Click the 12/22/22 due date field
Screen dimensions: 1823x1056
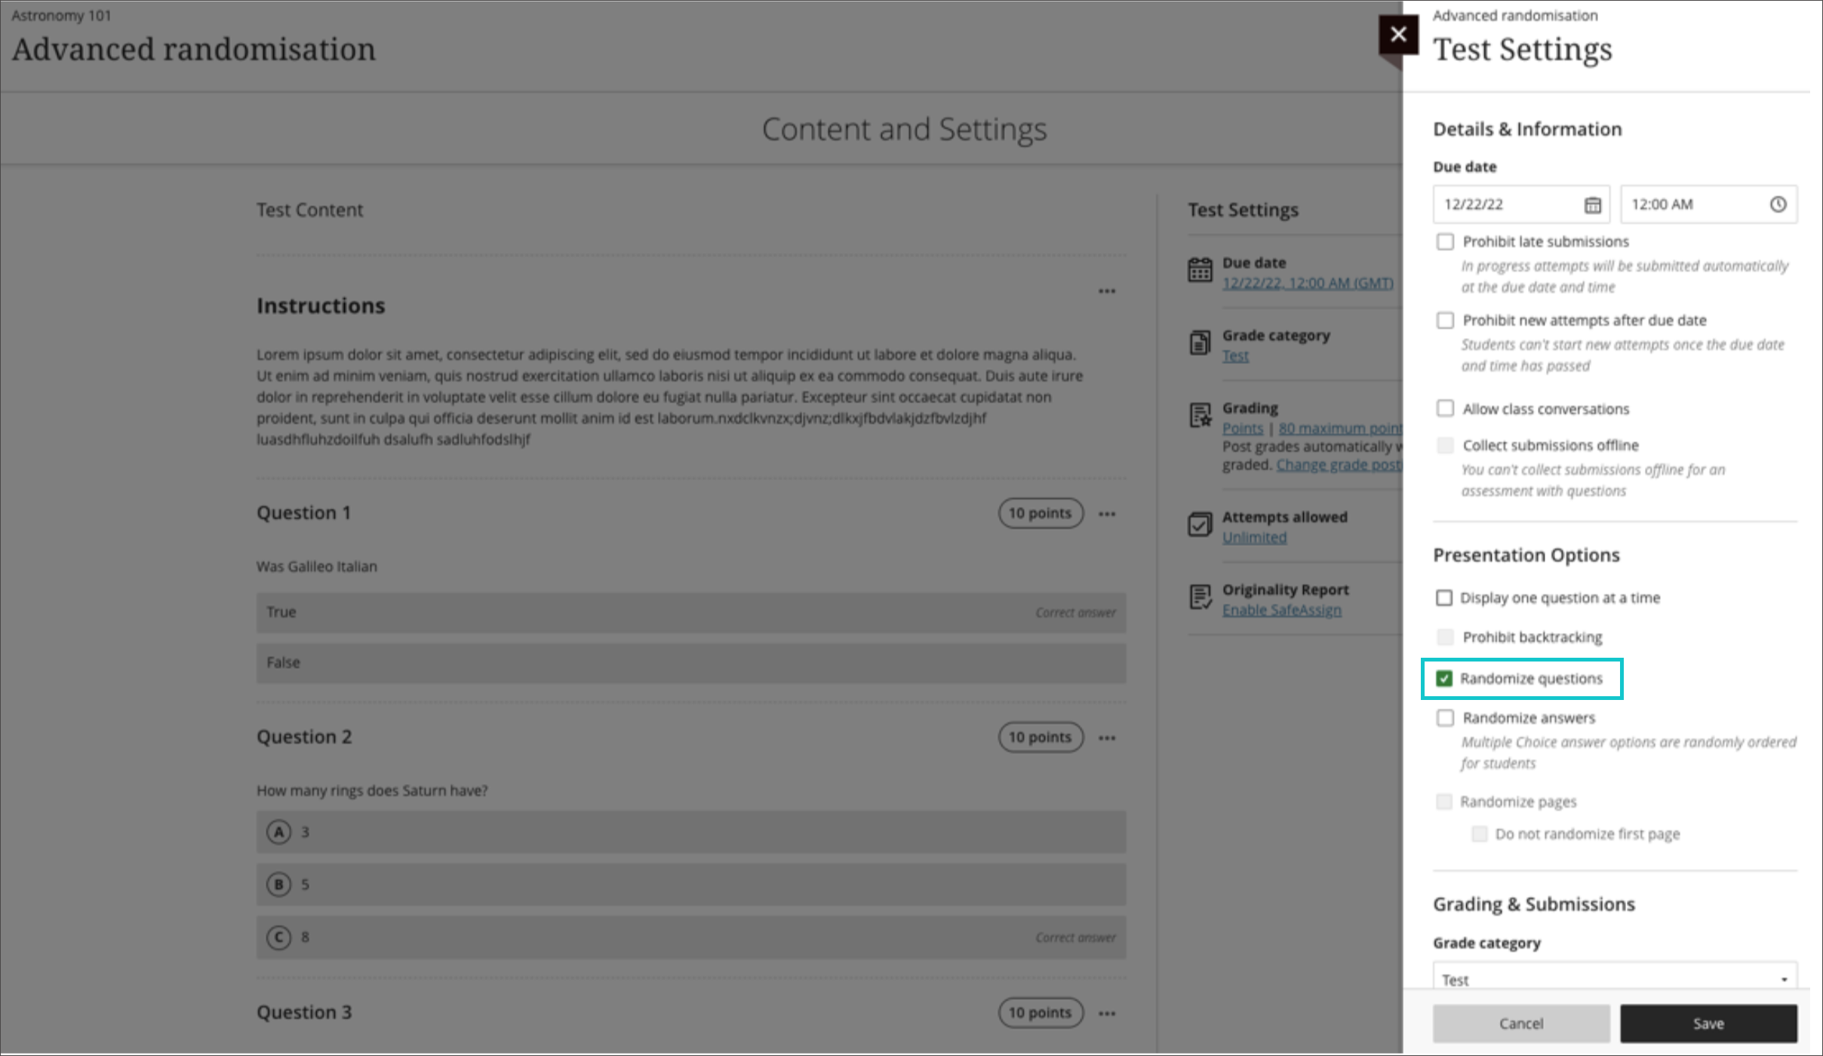(x=1505, y=204)
